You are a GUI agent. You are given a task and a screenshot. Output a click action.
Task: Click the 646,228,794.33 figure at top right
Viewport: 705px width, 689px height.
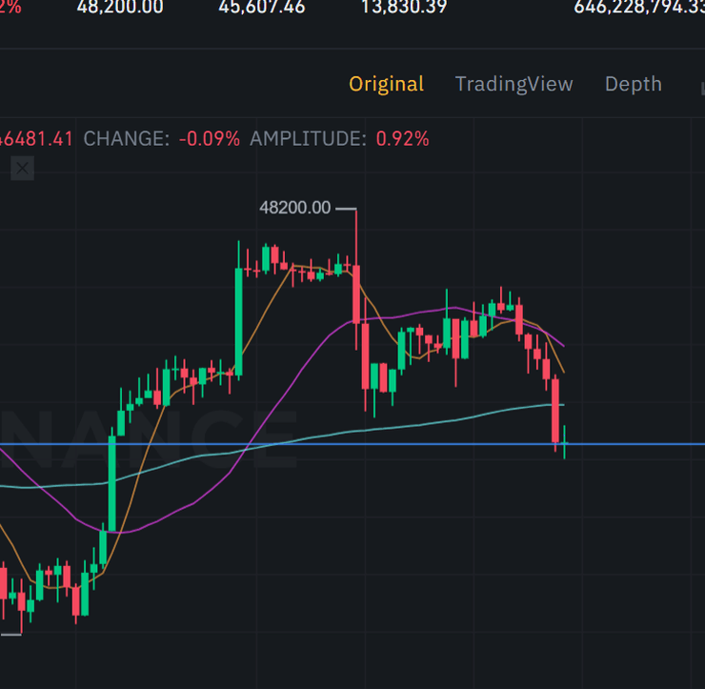[x=638, y=8]
